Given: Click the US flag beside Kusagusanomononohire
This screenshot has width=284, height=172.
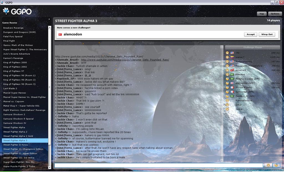Looking at the screenshot, I should (232, 66).
